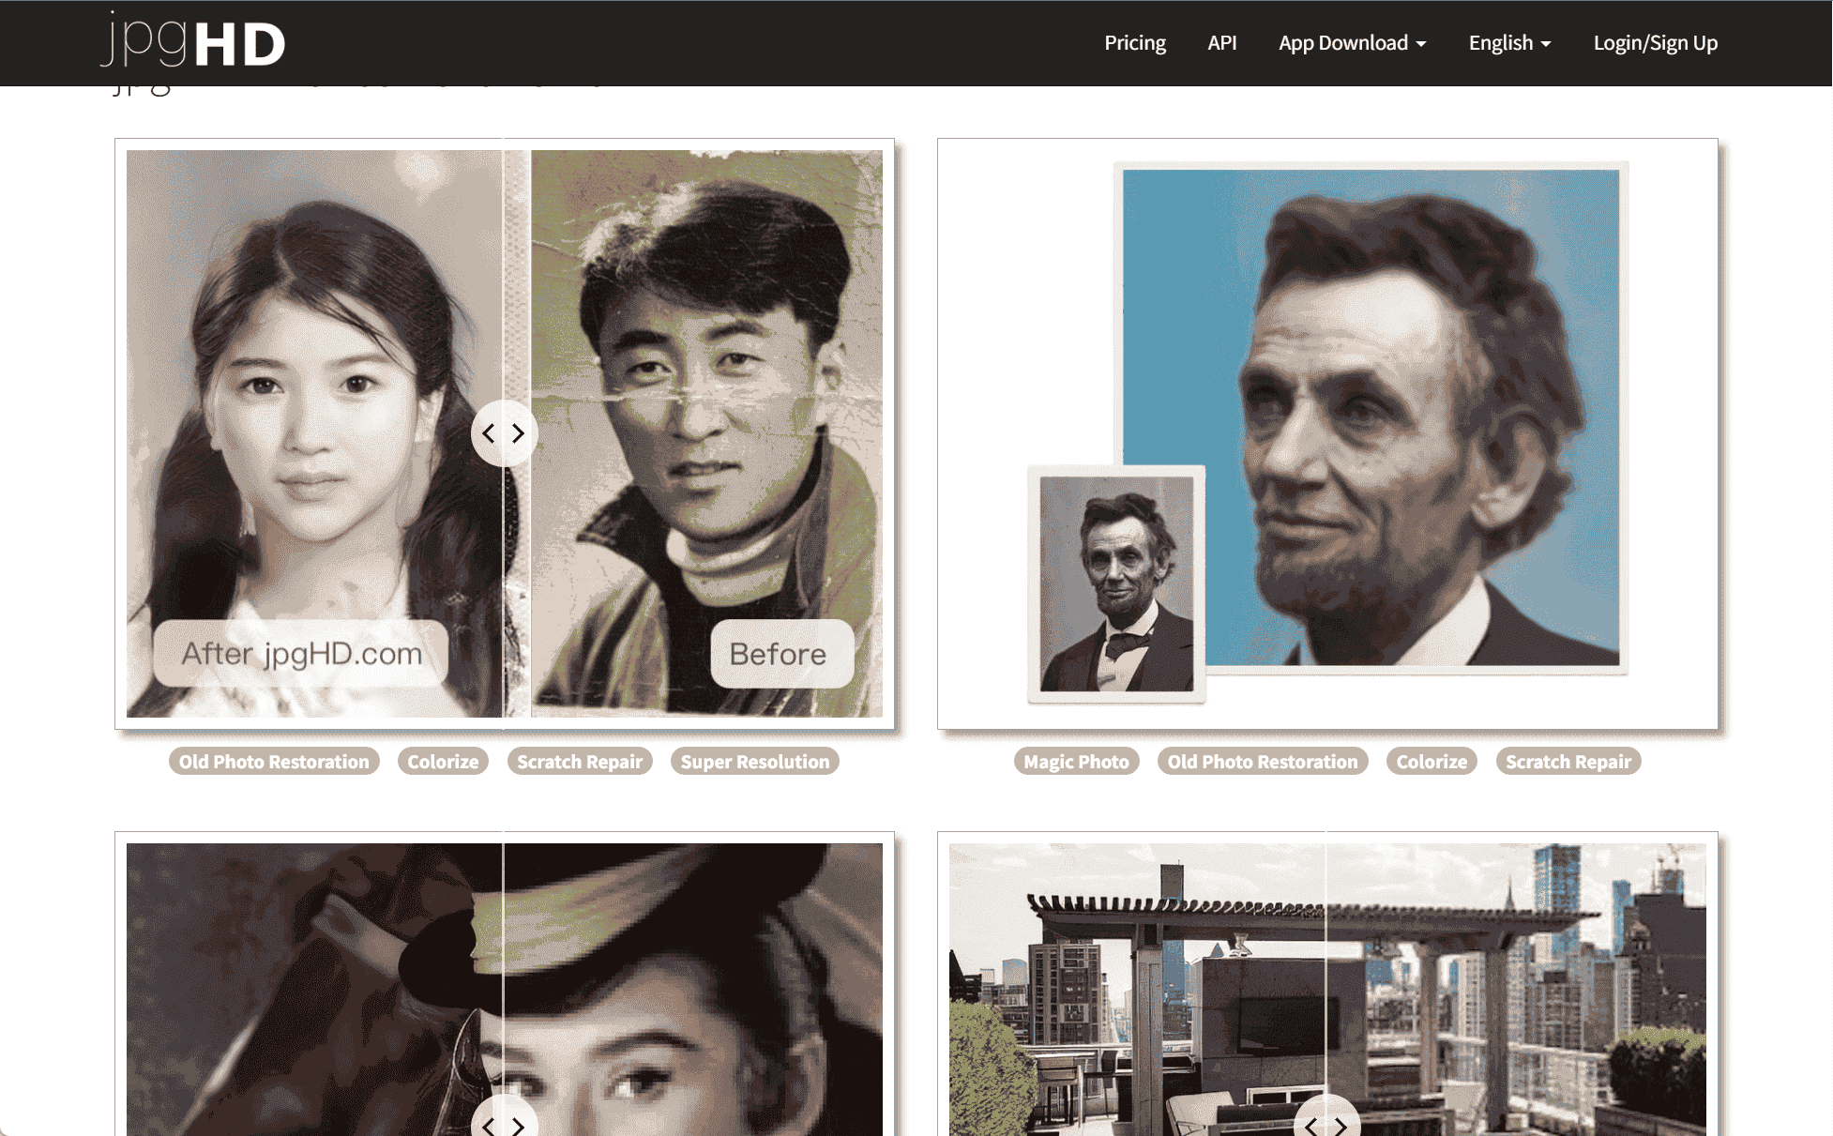
Task: Click the Scratch Repair tag under the Lincoln image
Action: (1568, 762)
